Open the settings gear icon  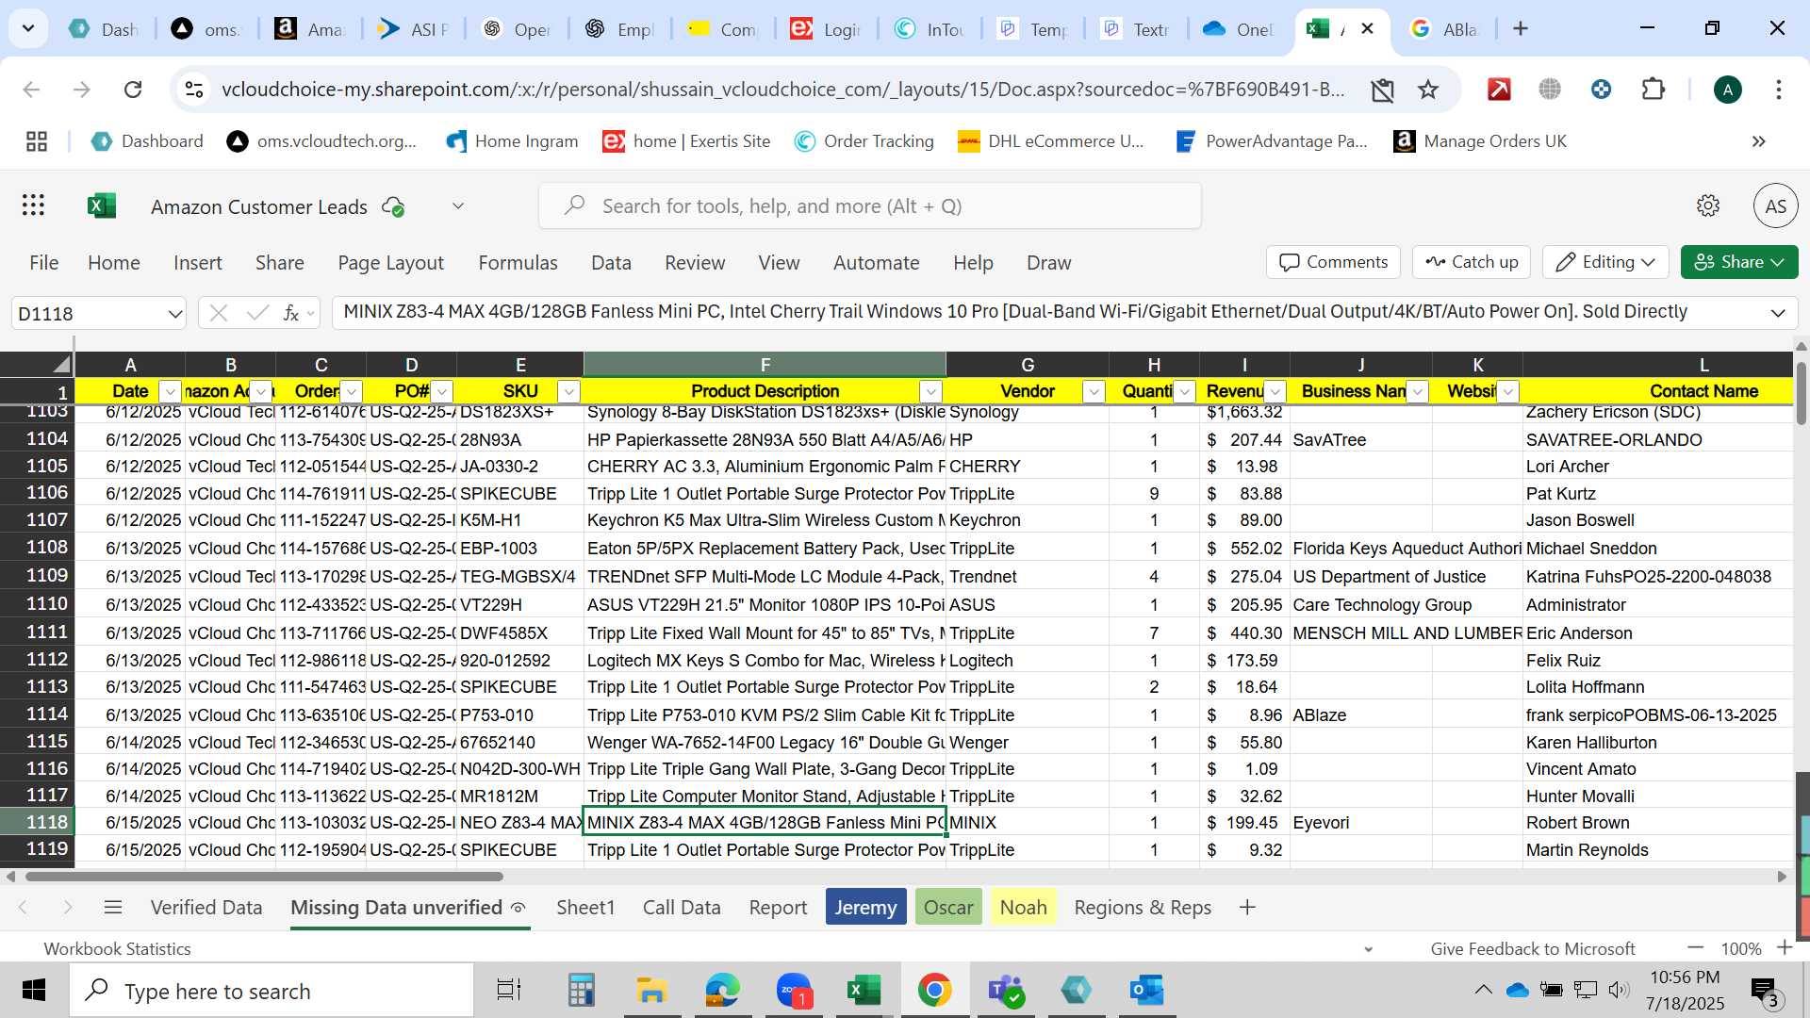(x=1708, y=205)
